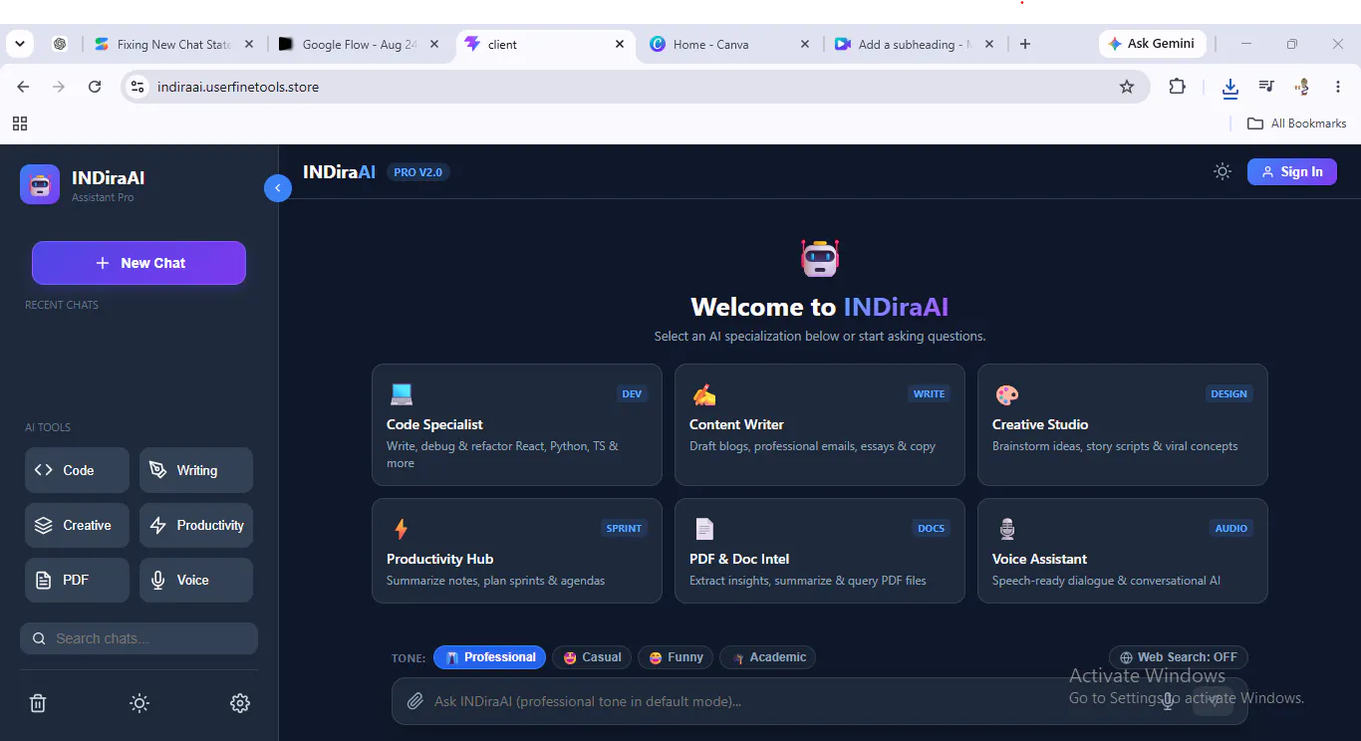Select the PDF & Doc Intel card
Screen dimensions: 1361x741
pyautogui.click(x=820, y=551)
